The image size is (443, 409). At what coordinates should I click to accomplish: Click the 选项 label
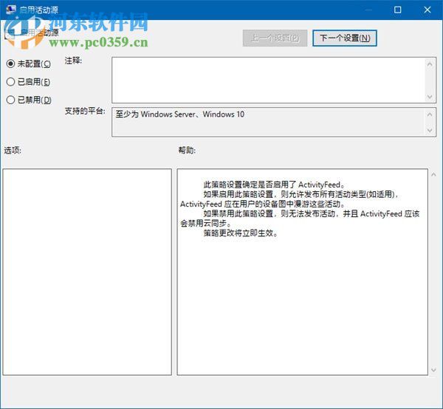tap(13, 151)
